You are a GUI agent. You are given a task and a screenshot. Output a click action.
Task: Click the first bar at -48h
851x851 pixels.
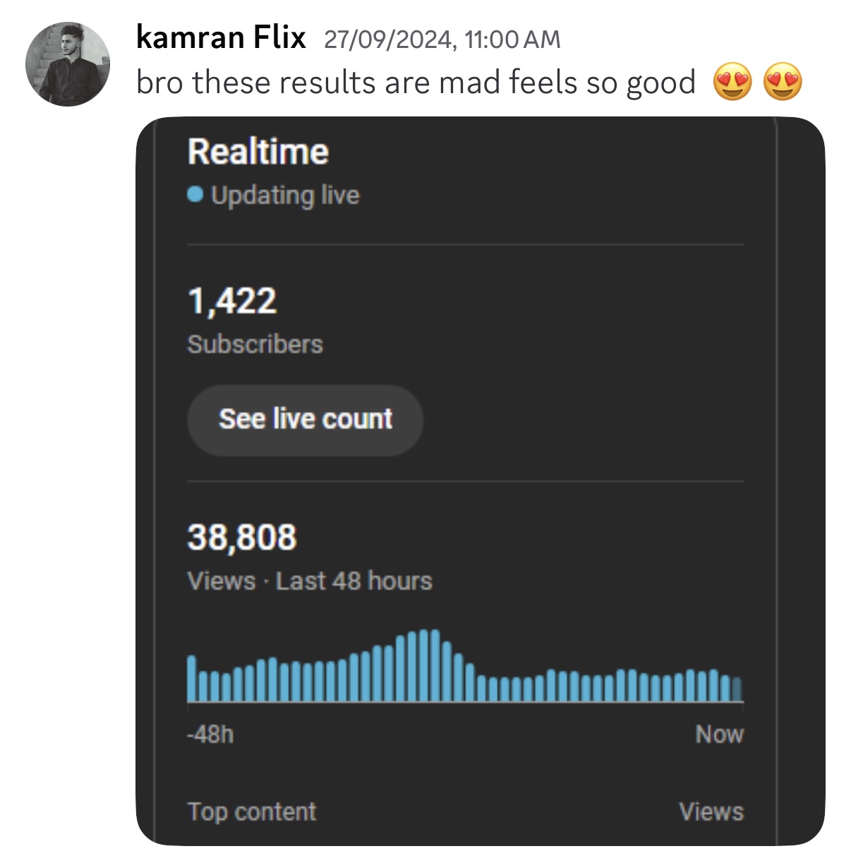(191, 678)
